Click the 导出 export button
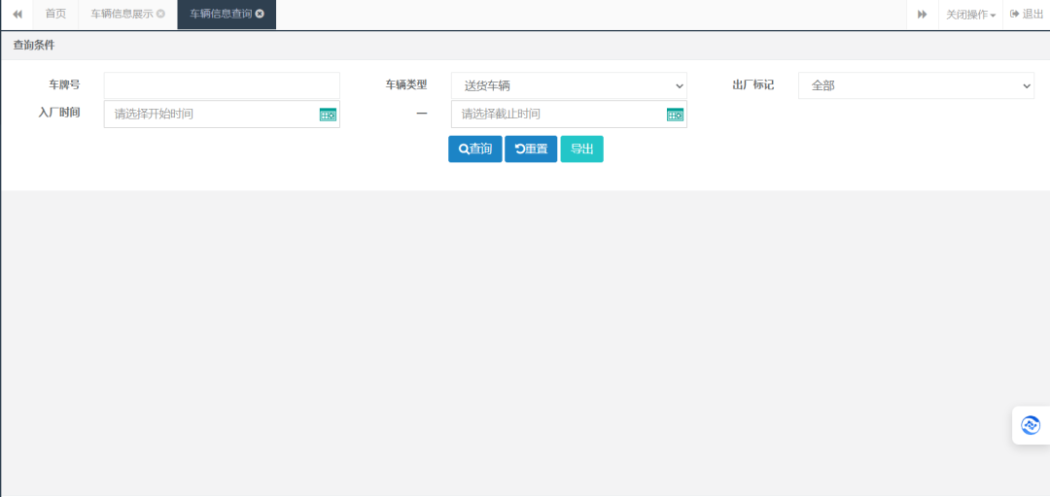 coord(582,149)
